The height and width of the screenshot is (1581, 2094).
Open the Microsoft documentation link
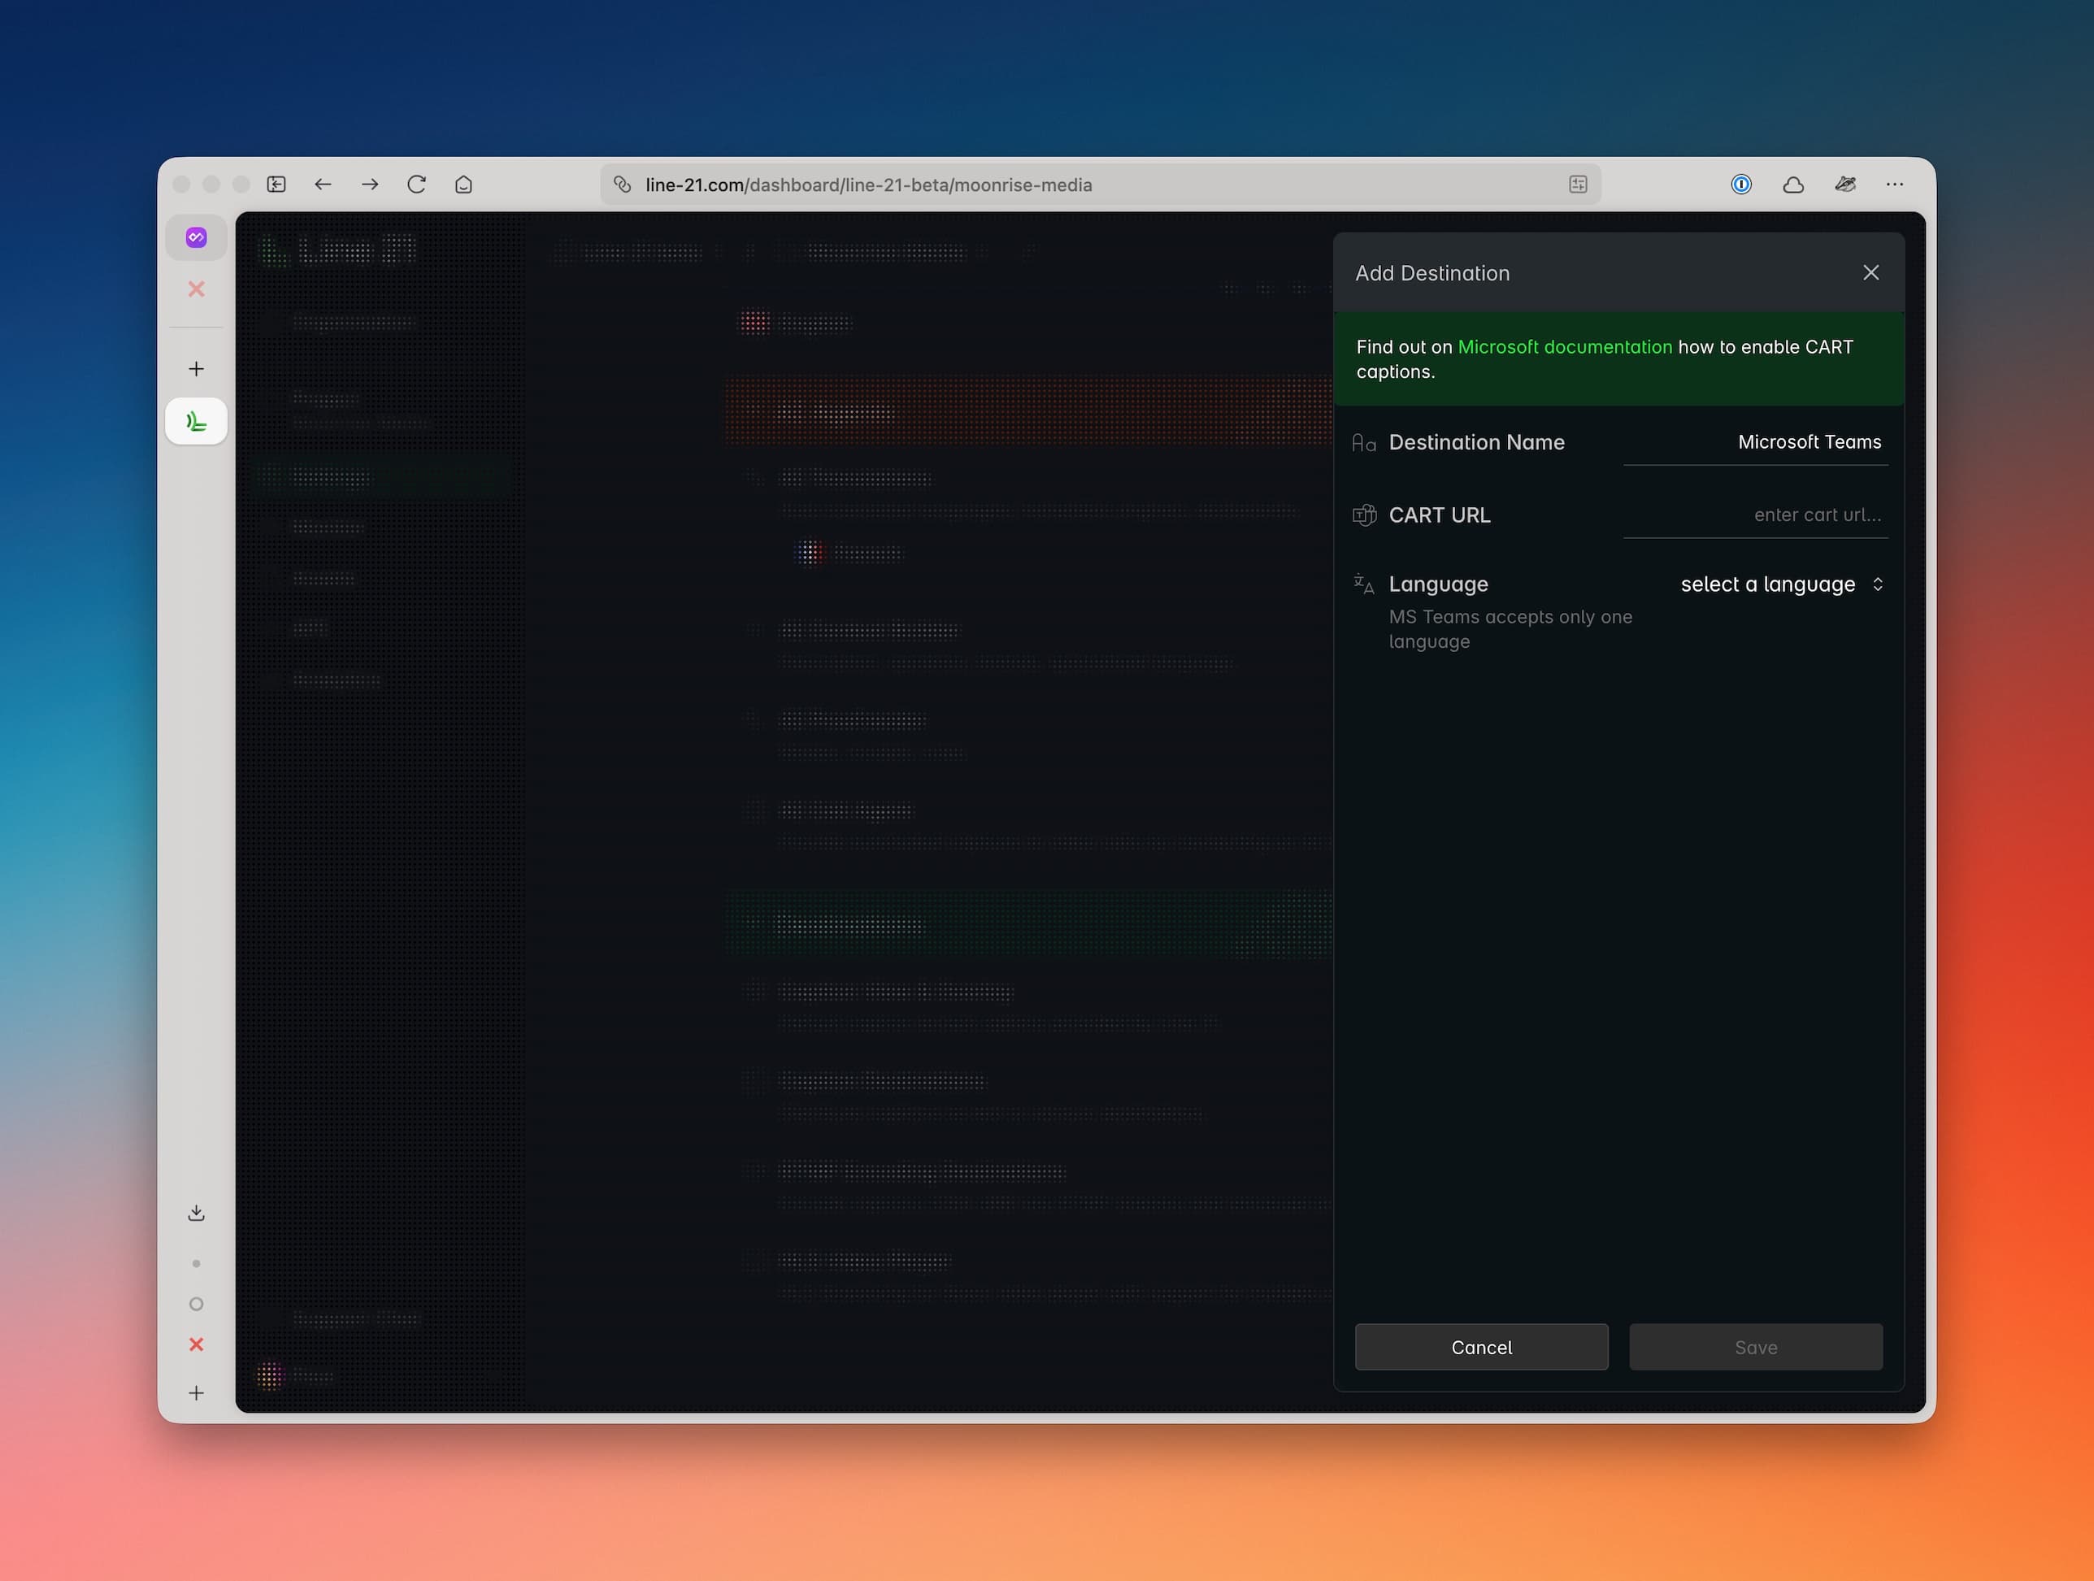(1564, 346)
